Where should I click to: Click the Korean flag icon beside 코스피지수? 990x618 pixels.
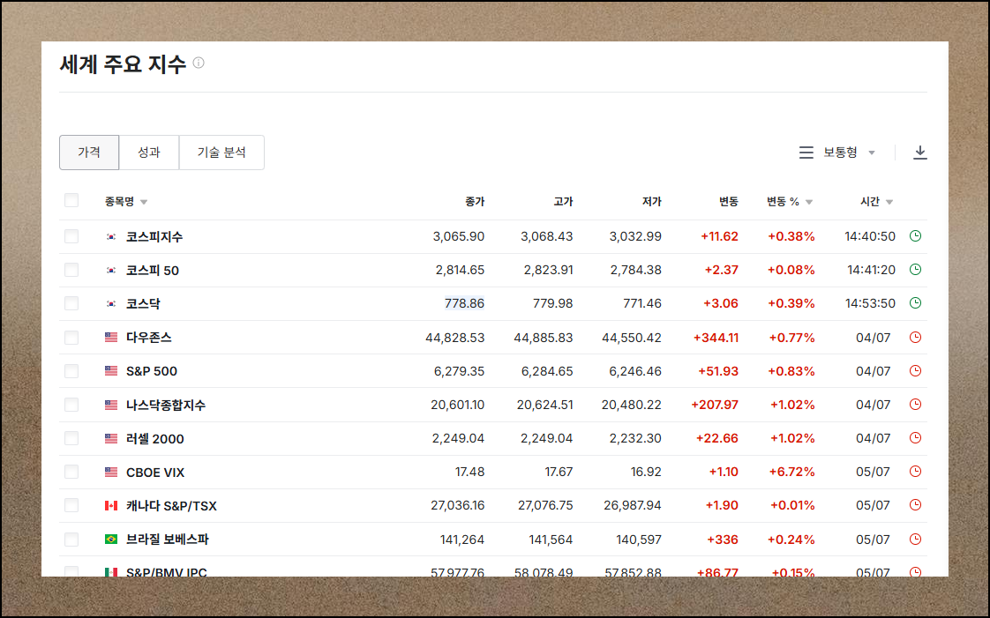111,236
